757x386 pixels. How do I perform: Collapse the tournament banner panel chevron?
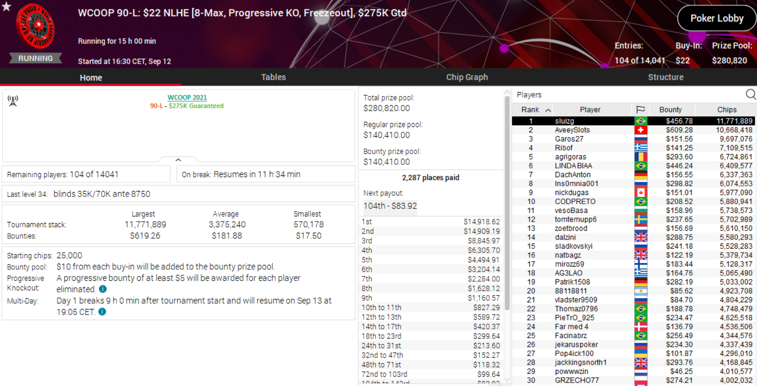point(178,160)
